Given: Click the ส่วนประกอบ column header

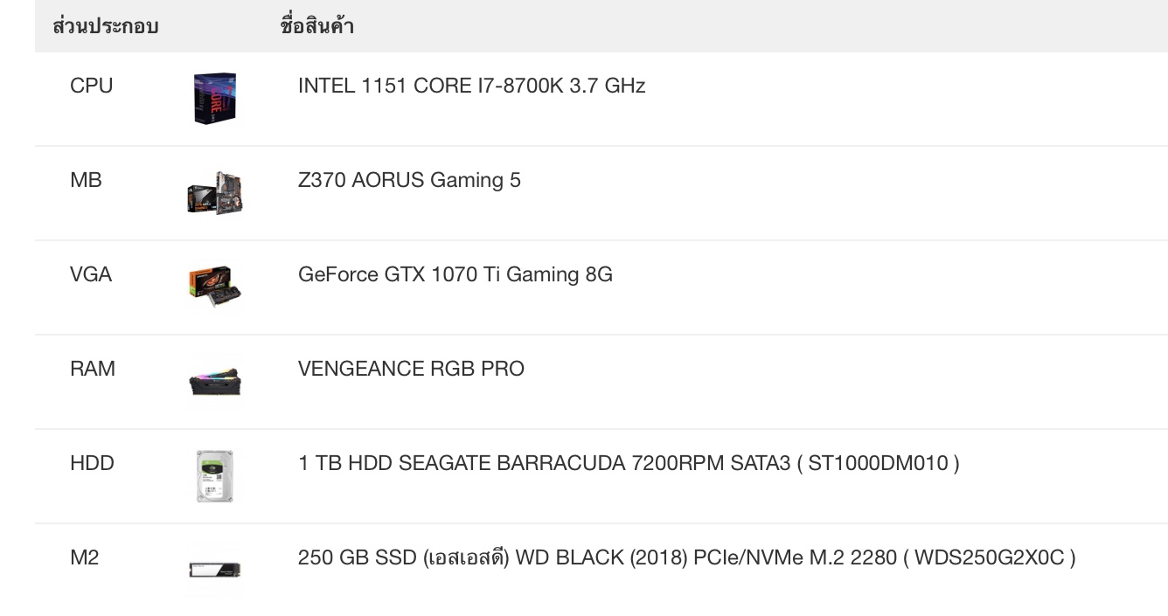Looking at the screenshot, I should (x=106, y=25).
